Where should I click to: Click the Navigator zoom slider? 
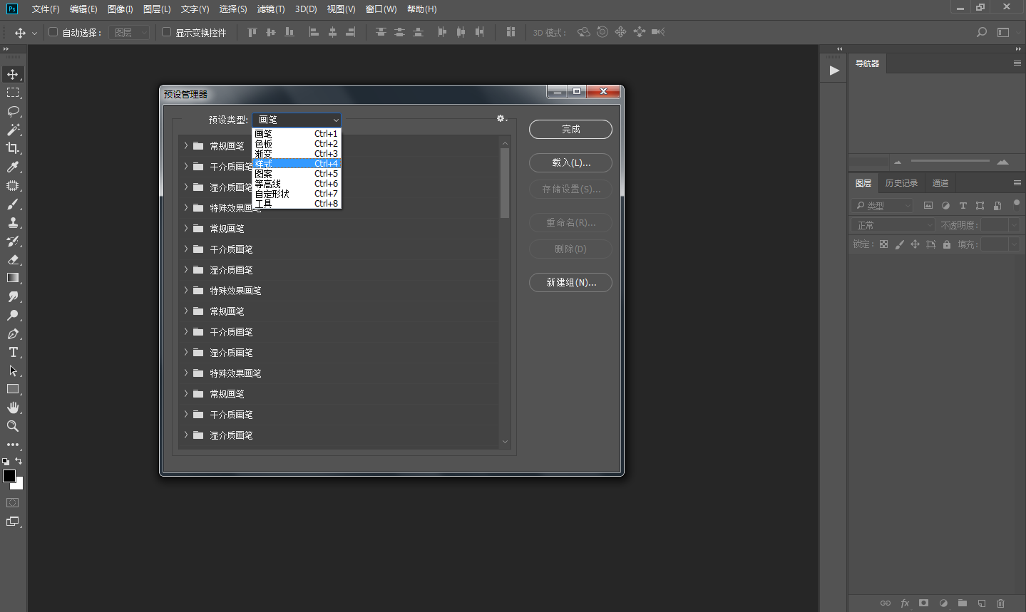click(x=950, y=161)
